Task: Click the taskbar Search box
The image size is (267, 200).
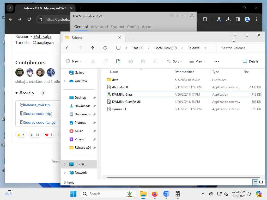Action: [108, 194]
